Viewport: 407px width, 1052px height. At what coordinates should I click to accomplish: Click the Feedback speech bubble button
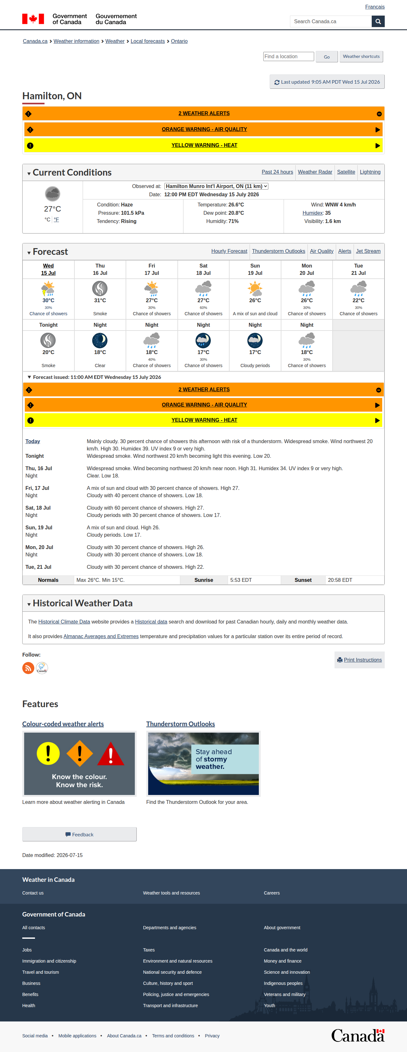[79, 834]
